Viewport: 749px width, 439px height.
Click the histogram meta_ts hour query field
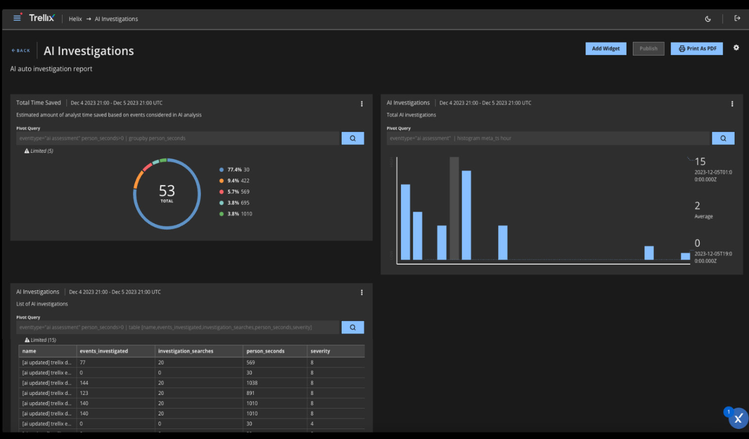[x=548, y=138]
